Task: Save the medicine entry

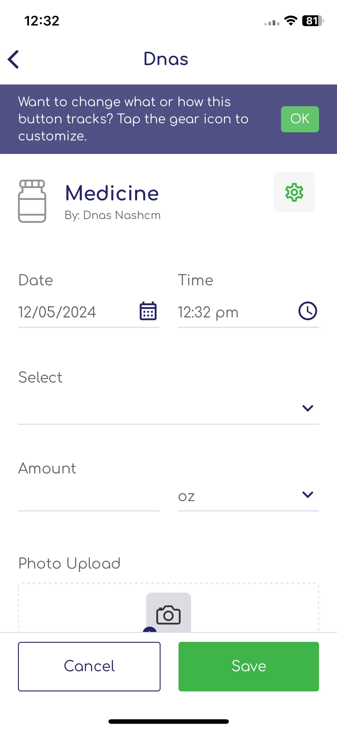Action: (x=249, y=666)
